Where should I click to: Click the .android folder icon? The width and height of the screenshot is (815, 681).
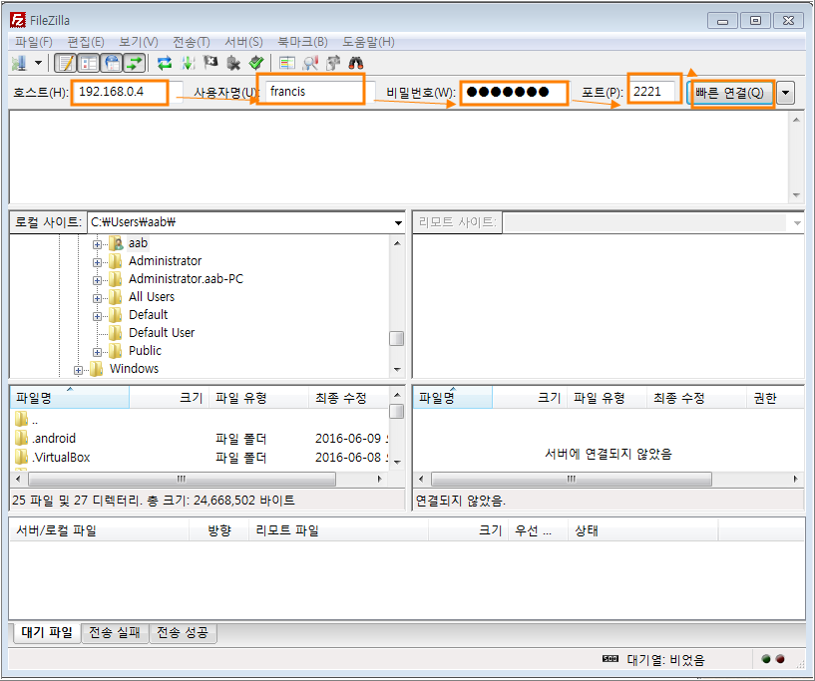coord(21,438)
